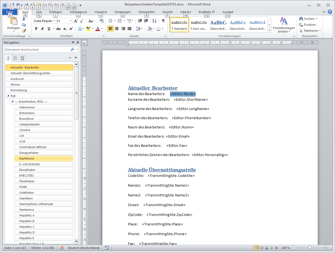Open the font name dropdown
Viewport: 335px width, 253px height.
coord(54,21)
